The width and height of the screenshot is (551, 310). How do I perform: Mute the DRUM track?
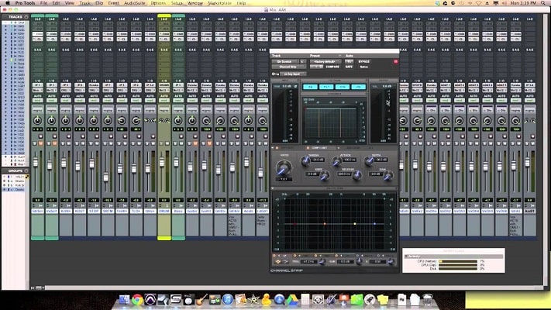pyautogui.click(x=167, y=143)
